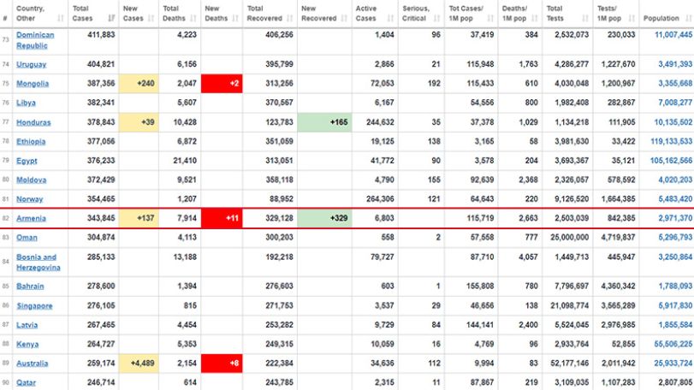This screenshot has height=390, width=694.
Task: Sort by Total Tests arrow icon
Action: (585, 18)
